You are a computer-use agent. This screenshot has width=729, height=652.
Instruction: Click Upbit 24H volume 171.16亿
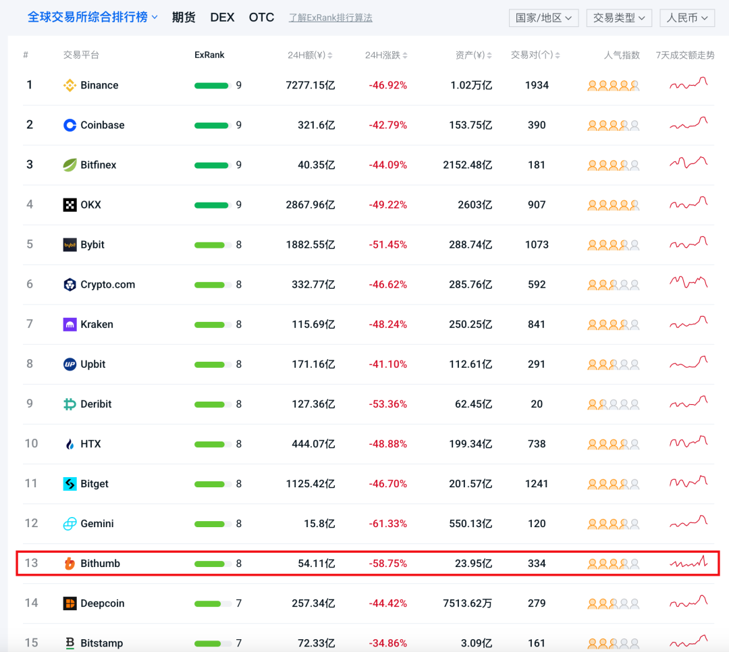313,364
